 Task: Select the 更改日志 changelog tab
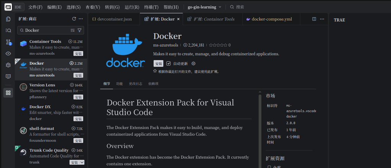136,84
